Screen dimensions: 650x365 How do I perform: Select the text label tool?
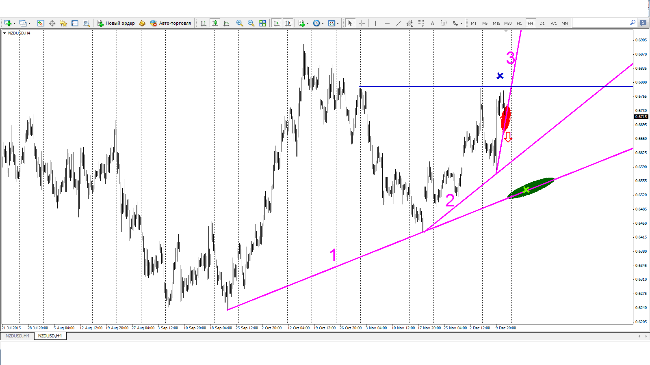(x=444, y=23)
